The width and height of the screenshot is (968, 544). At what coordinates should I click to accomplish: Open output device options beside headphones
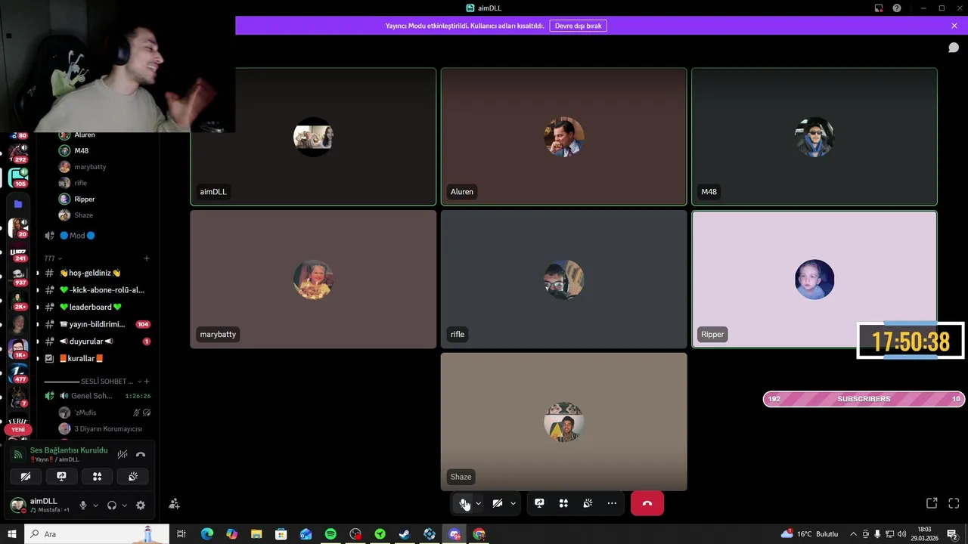123,505
